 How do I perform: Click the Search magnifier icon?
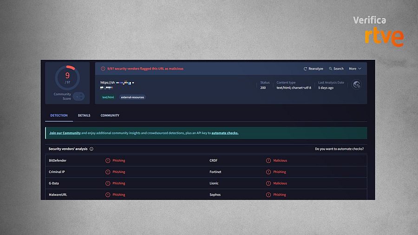pos(331,69)
